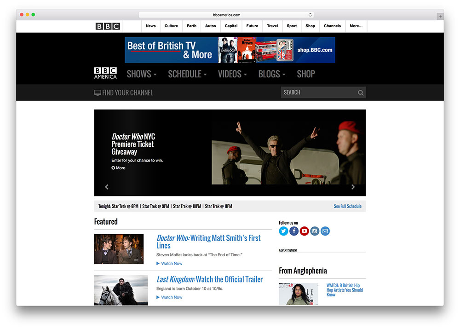Open the Facebook follow icon
This screenshot has height=329, width=460.
(x=294, y=231)
